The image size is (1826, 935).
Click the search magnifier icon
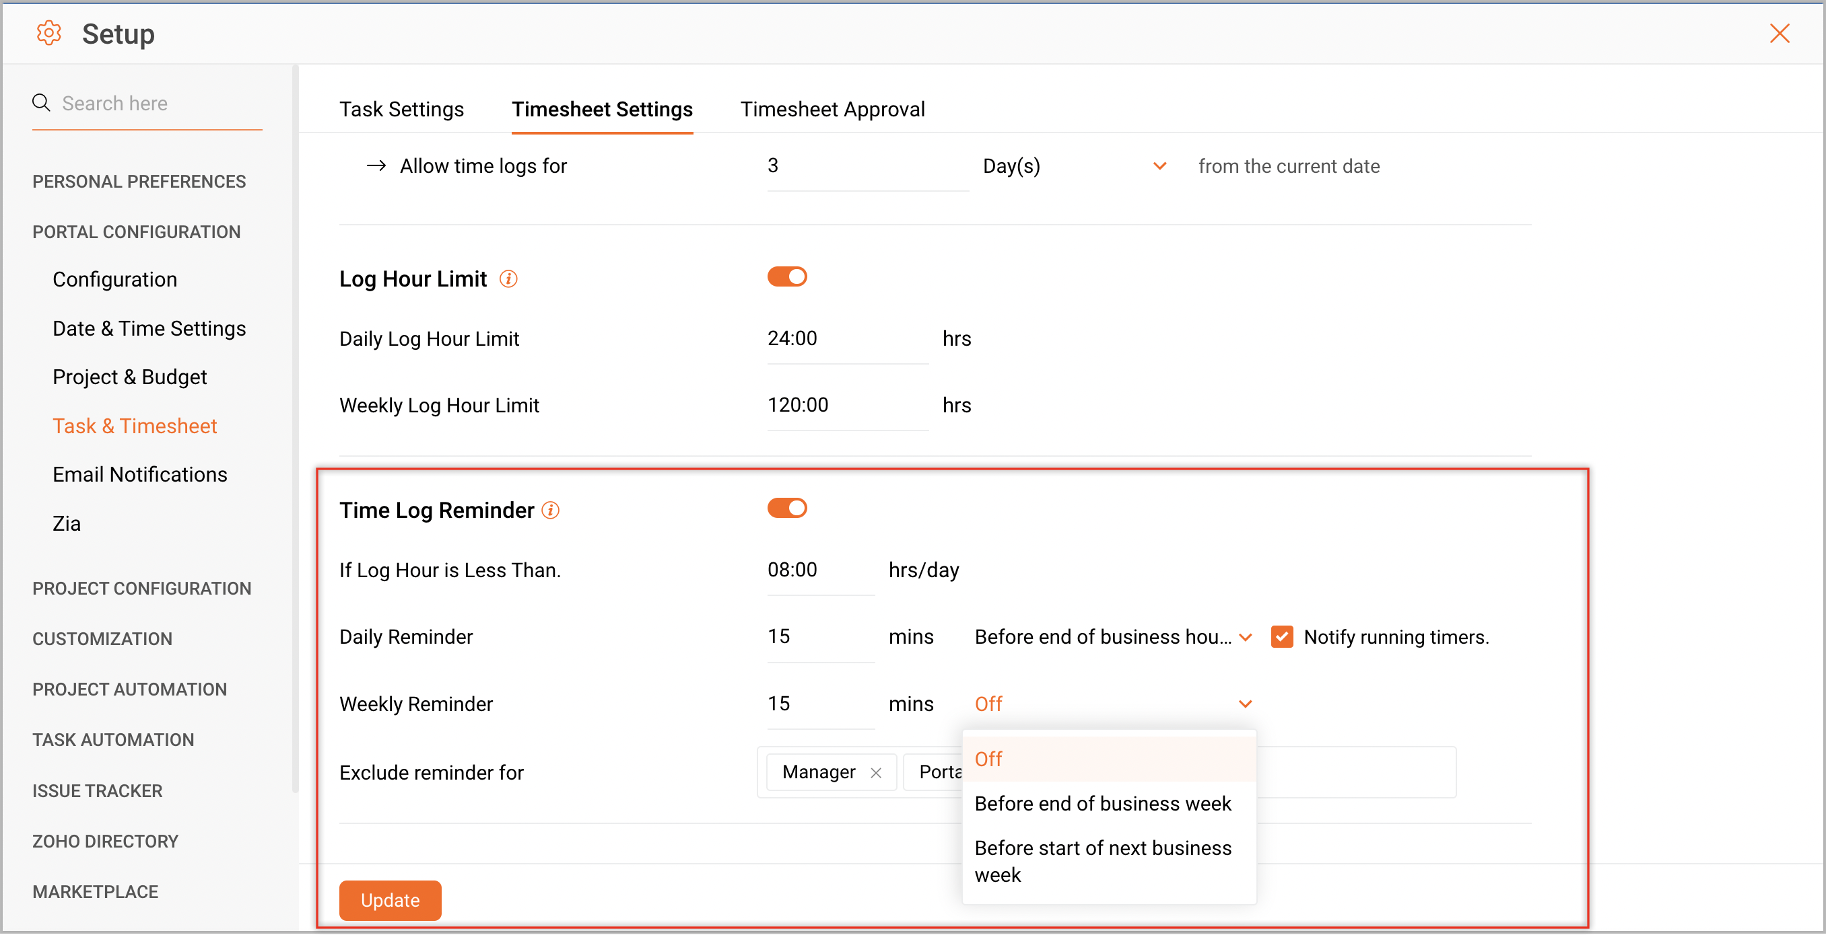tap(41, 104)
